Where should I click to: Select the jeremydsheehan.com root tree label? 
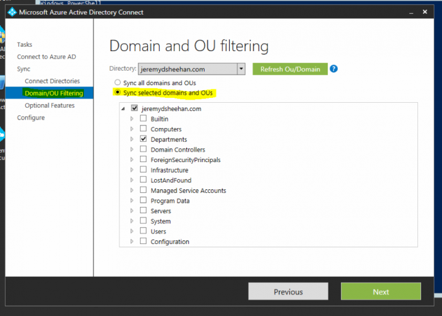[x=171, y=108]
